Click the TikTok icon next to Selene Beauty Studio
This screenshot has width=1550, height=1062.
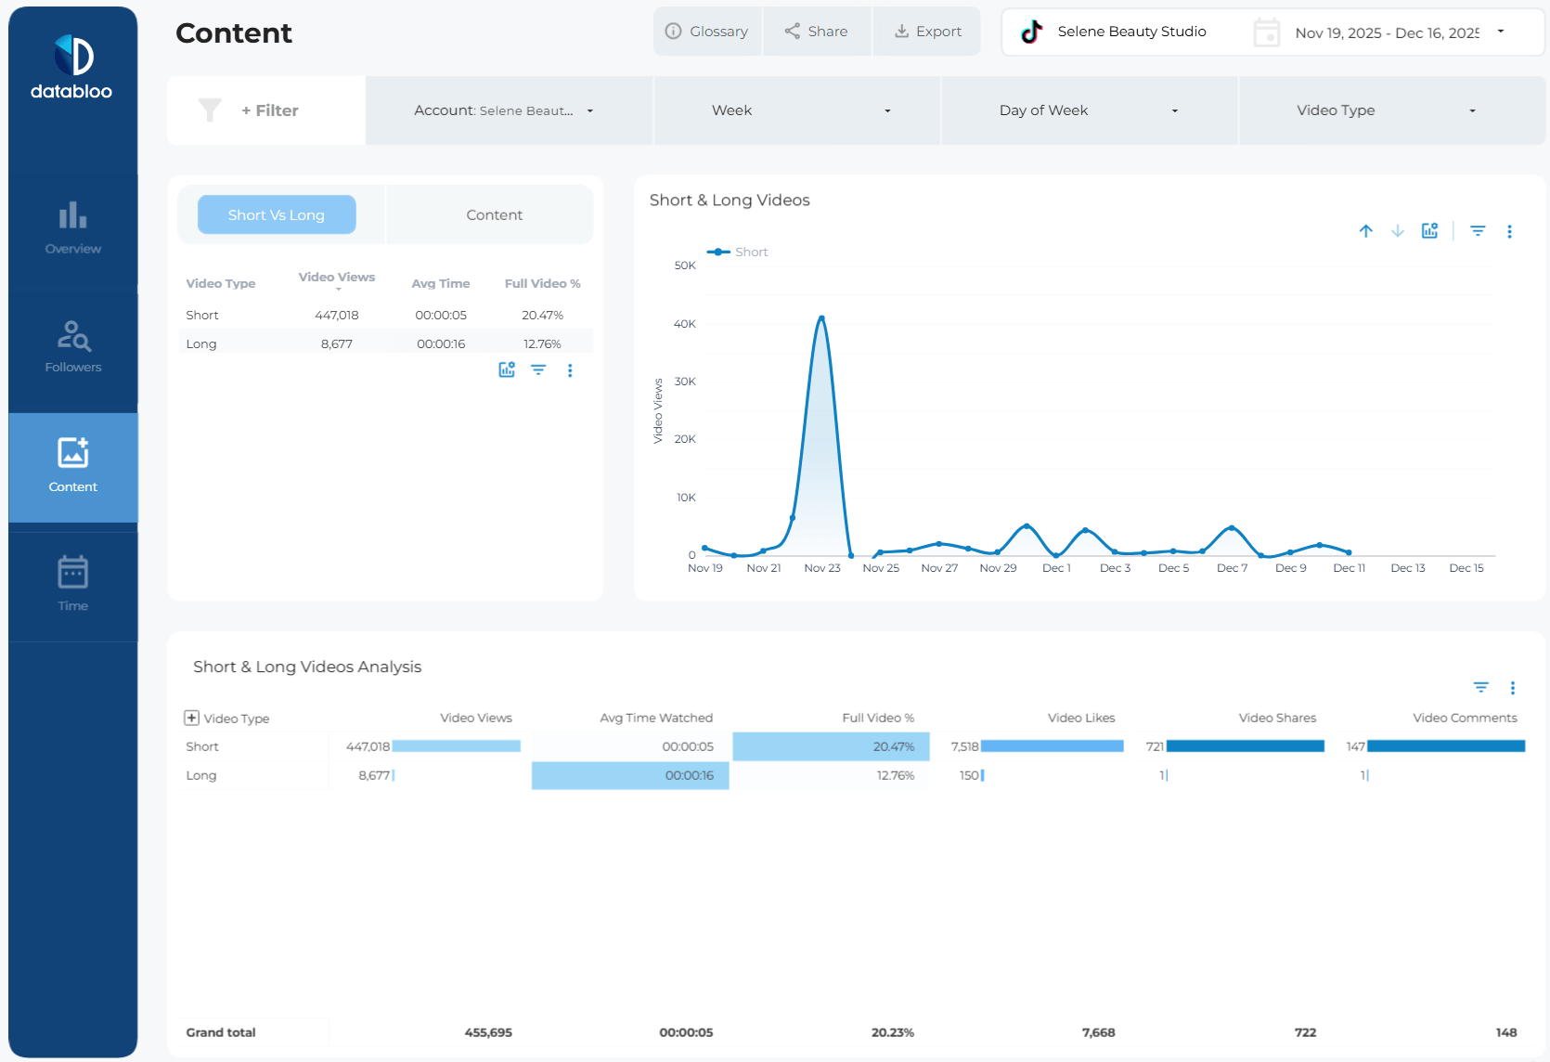click(1030, 31)
